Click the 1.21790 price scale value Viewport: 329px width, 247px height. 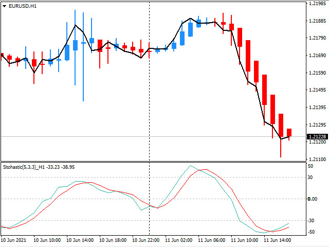pyautogui.click(x=318, y=38)
